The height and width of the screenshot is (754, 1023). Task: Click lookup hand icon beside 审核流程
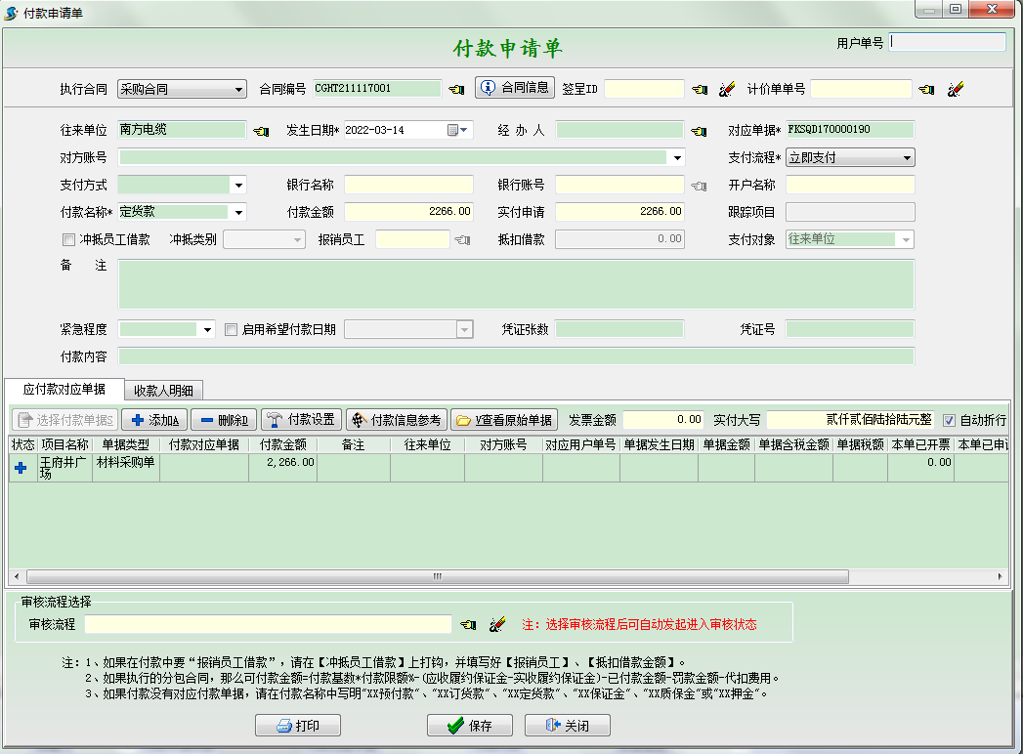pyautogui.click(x=468, y=625)
